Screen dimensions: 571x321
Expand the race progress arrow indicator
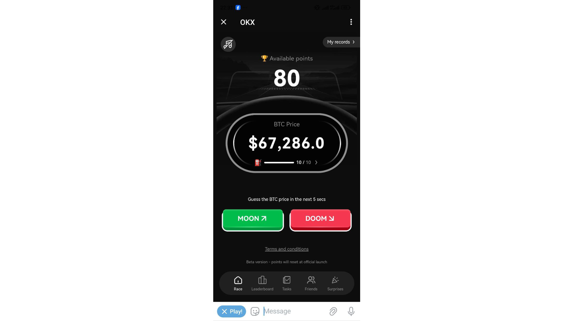point(316,162)
